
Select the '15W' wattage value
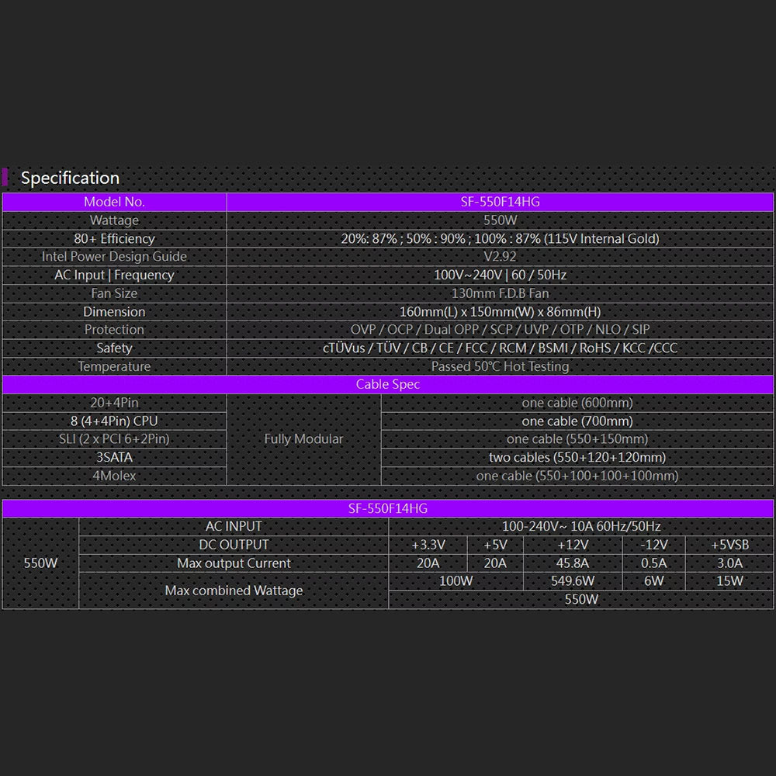(729, 581)
